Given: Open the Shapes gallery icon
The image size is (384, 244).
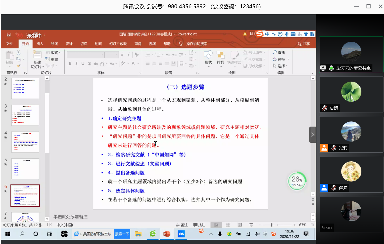Looking at the screenshot, I should click(208, 55).
